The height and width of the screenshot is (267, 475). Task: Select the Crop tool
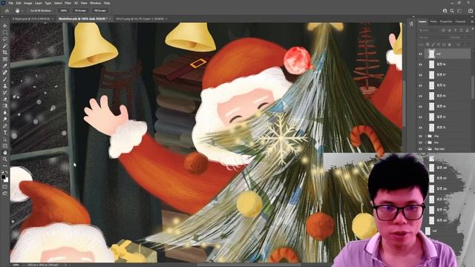click(x=5, y=53)
